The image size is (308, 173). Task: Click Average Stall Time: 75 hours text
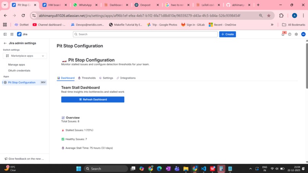click(89, 148)
